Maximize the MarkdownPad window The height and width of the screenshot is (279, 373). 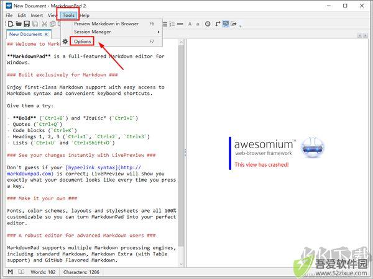pyautogui.click(x=345, y=6)
